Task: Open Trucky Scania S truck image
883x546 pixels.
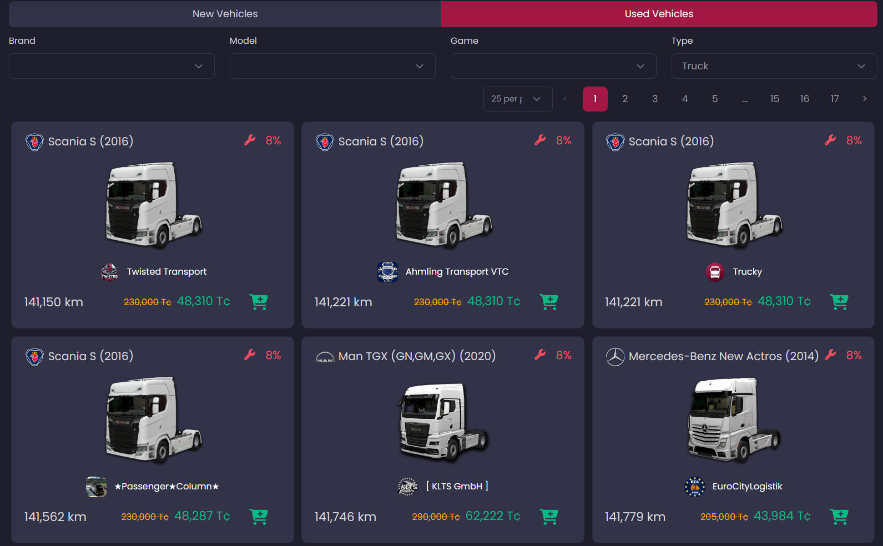Action: point(734,205)
